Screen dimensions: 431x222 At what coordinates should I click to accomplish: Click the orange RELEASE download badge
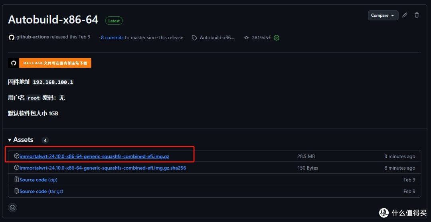click(55, 63)
